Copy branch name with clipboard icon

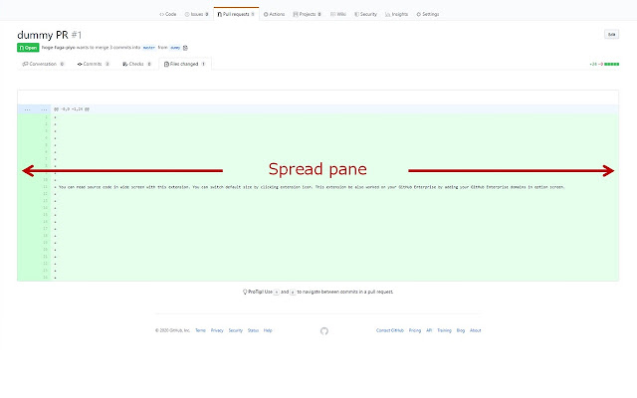click(x=185, y=48)
